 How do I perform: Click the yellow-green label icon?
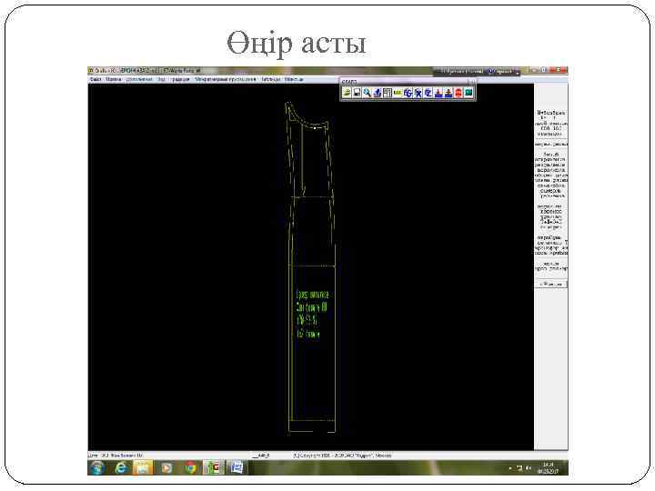pyautogui.click(x=398, y=93)
